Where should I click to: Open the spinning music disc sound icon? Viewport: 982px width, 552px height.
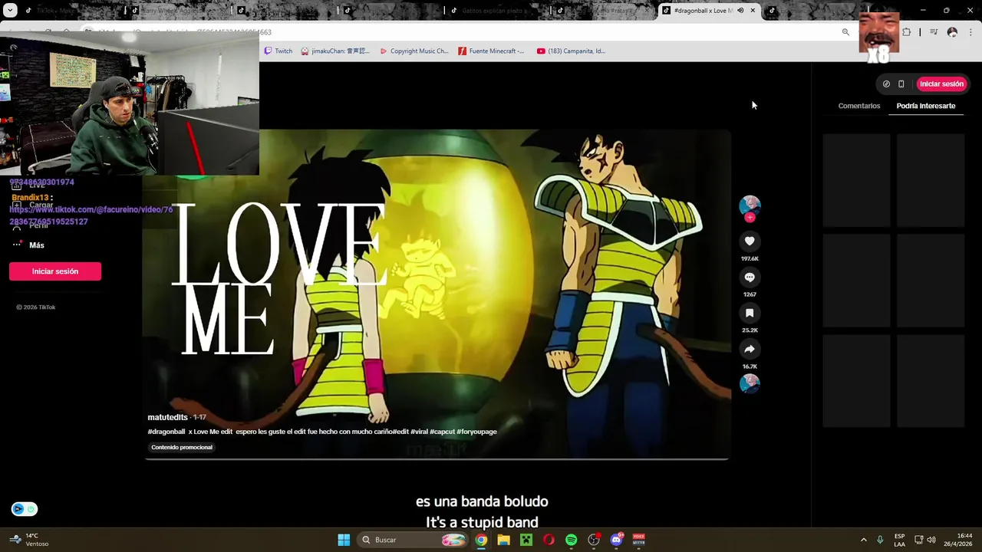click(750, 383)
